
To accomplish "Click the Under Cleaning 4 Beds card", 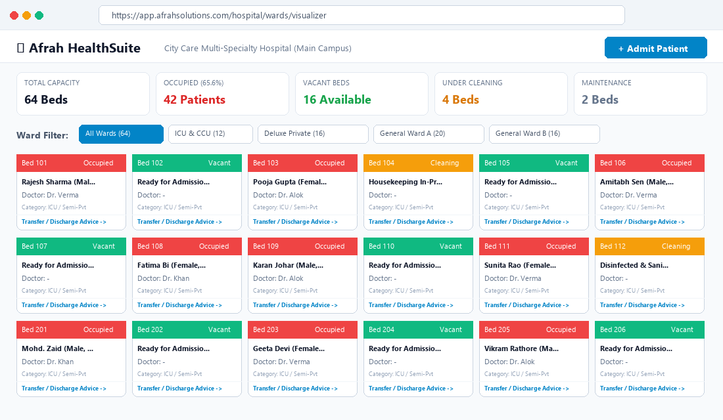I will click(x=501, y=93).
